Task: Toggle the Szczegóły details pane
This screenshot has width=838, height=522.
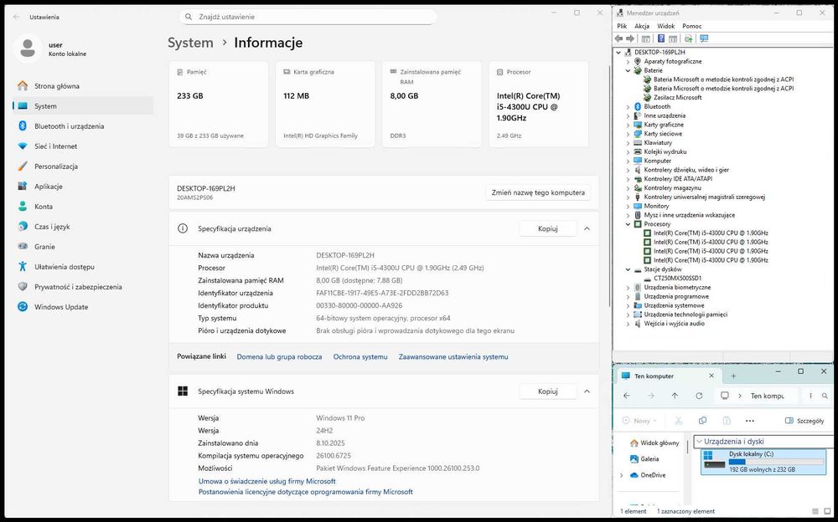Action: [804, 421]
